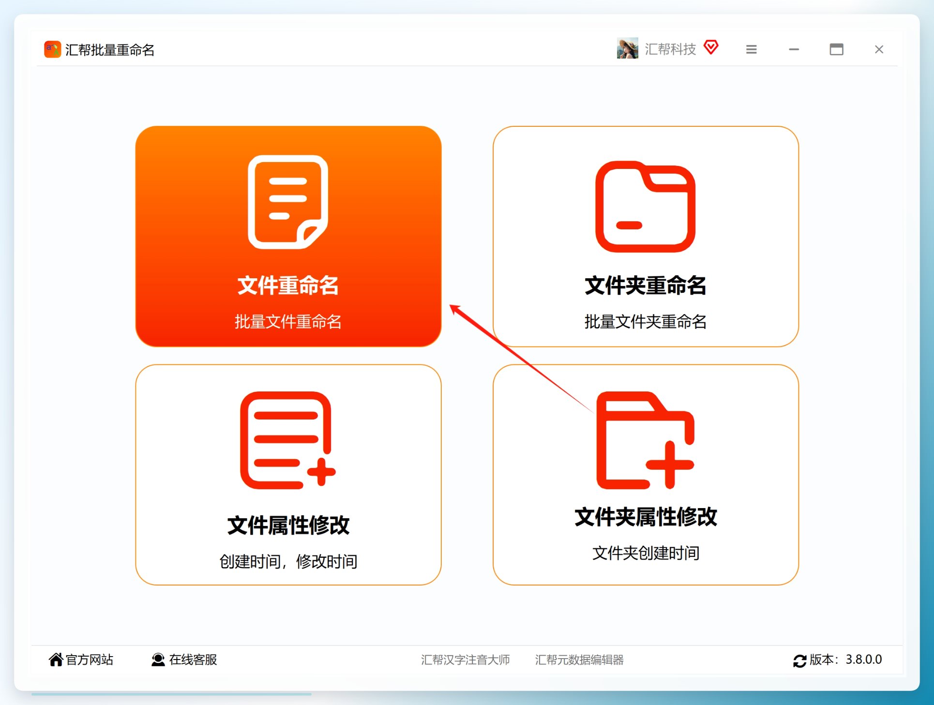The width and height of the screenshot is (934, 705).
Task: Open the 汇帮元数据编辑器 link
Action: [x=579, y=660]
